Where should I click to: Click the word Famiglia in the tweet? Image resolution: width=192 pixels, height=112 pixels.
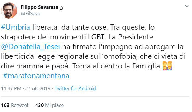pyautogui.click(x=146, y=66)
